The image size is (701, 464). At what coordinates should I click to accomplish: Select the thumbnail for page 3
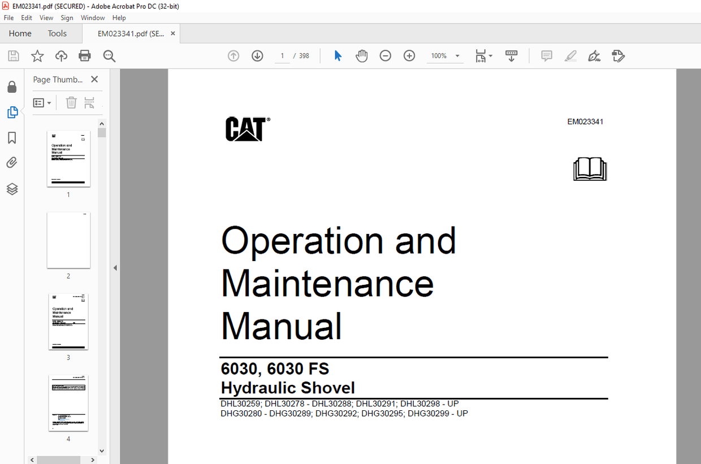pos(68,321)
